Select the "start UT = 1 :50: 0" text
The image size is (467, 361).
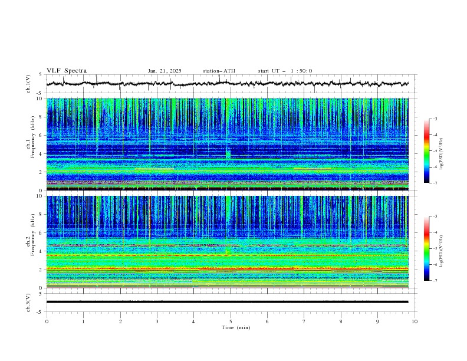(x=285, y=71)
